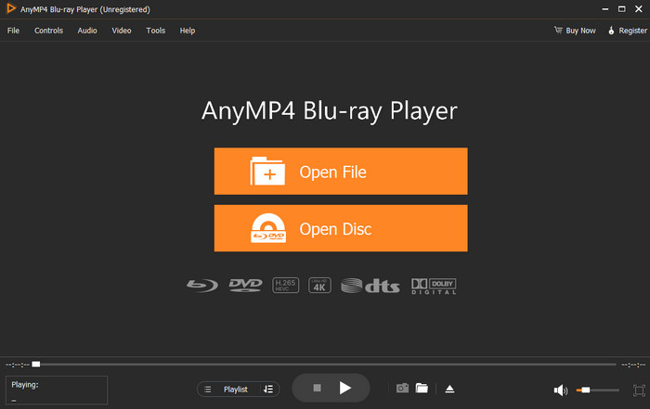Click the Buy Now link

(x=575, y=31)
